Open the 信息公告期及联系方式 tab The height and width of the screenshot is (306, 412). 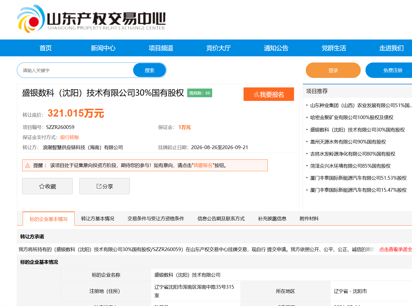221,219
